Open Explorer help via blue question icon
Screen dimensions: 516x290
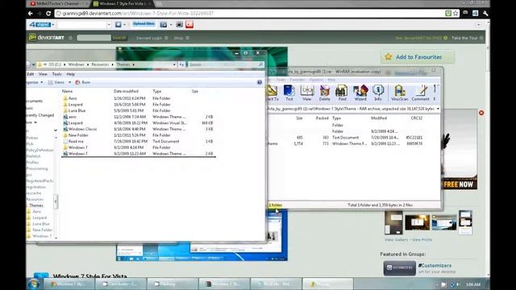260,82
